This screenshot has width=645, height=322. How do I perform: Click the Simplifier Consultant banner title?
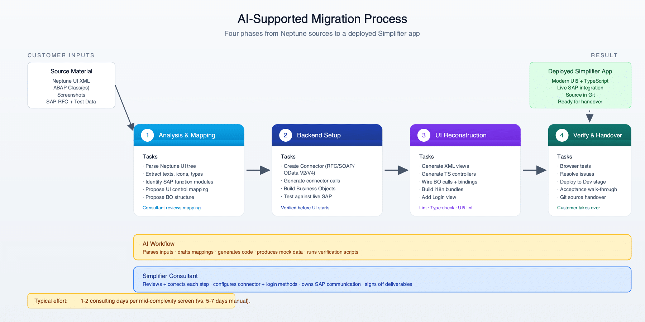click(170, 276)
